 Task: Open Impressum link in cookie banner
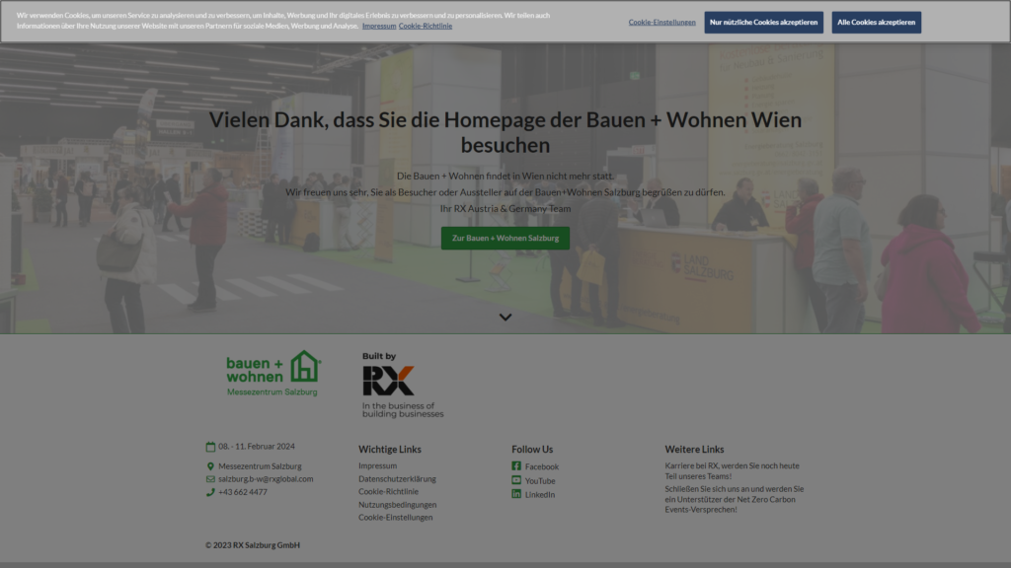coord(378,26)
